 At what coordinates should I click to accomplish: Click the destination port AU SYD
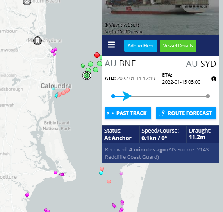(x=201, y=64)
